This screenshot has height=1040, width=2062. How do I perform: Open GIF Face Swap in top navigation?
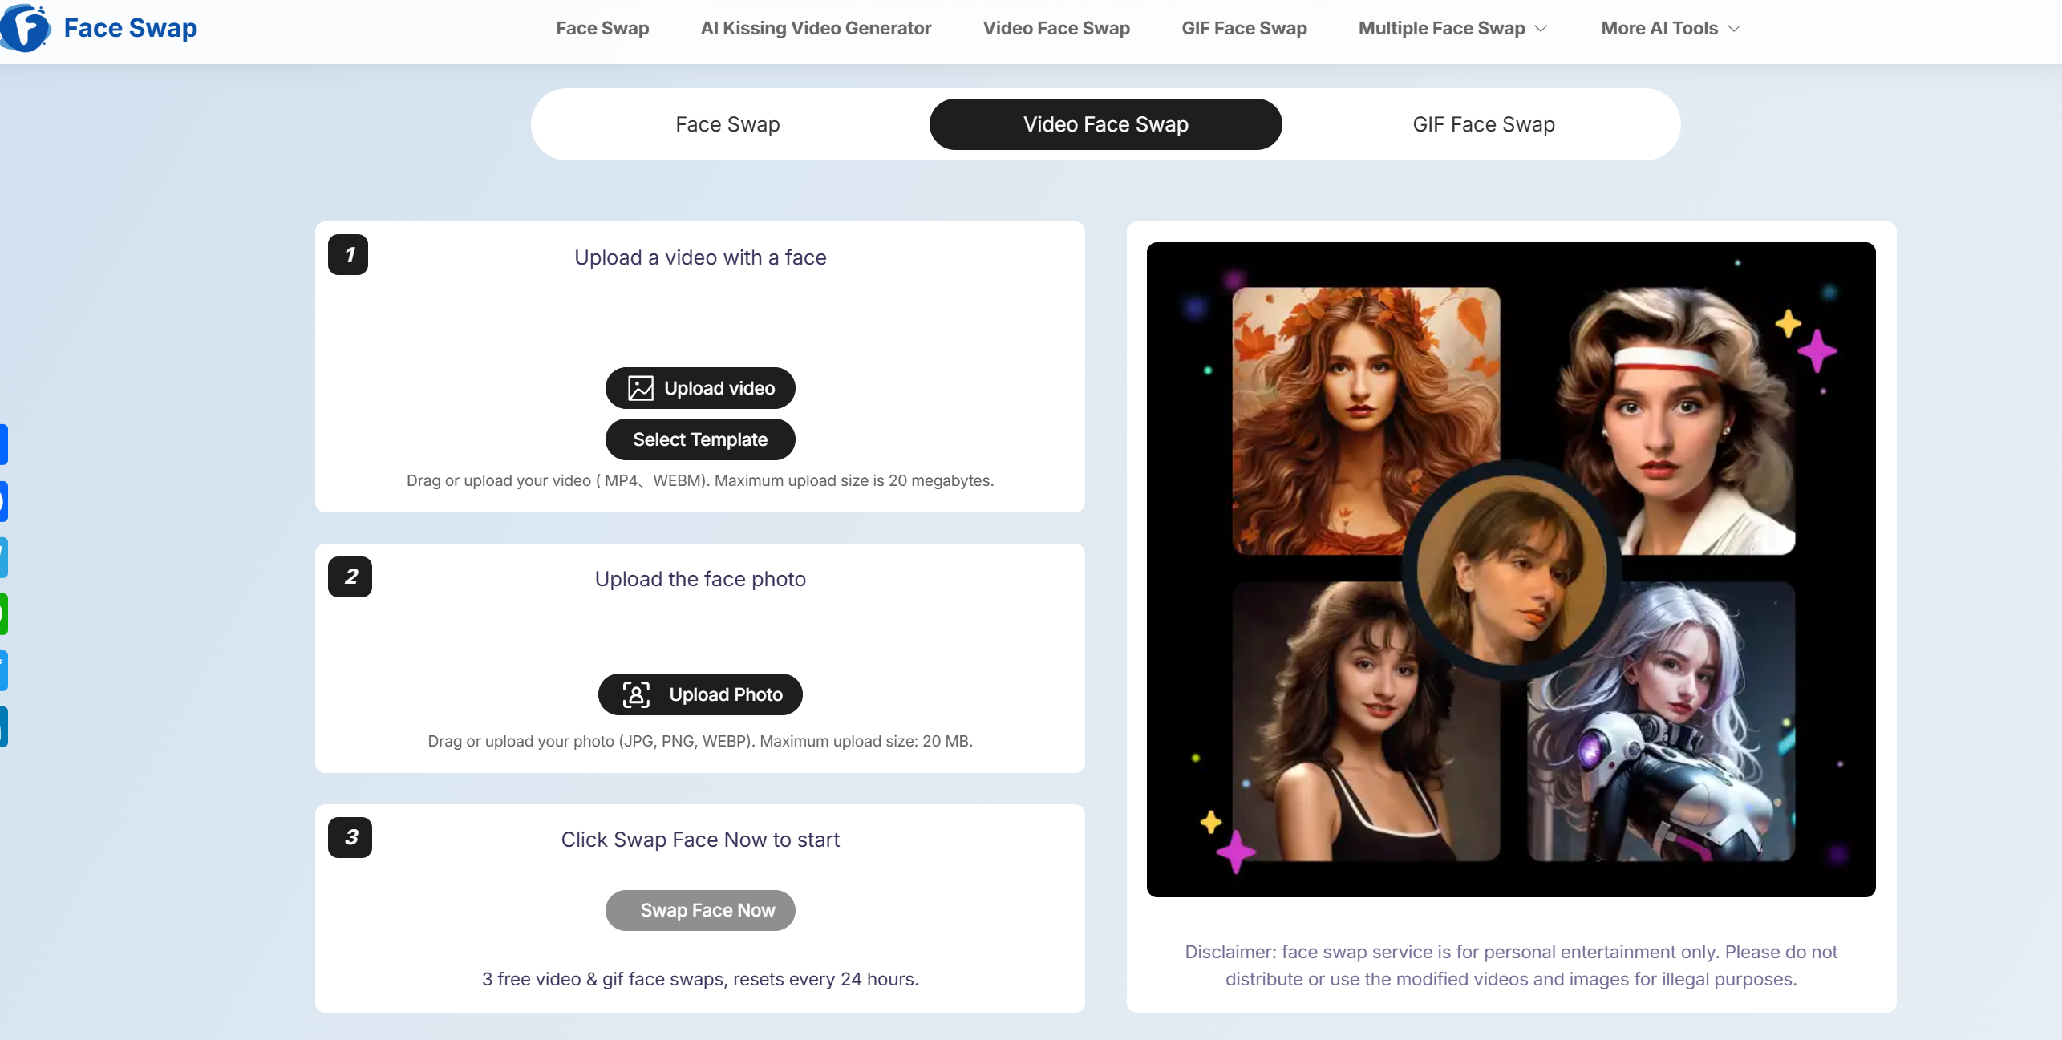[1244, 29]
